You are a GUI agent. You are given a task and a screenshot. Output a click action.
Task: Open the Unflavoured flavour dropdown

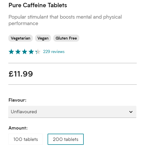pyautogui.click(x=72, y=112)
